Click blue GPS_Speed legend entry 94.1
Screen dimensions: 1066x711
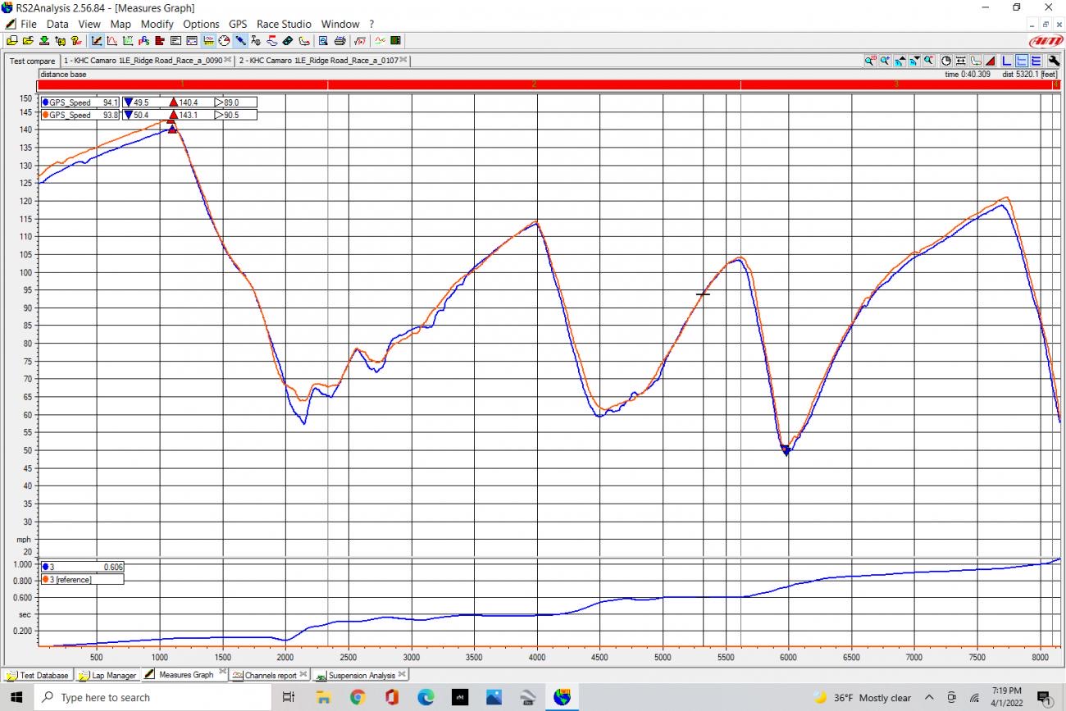80,103
